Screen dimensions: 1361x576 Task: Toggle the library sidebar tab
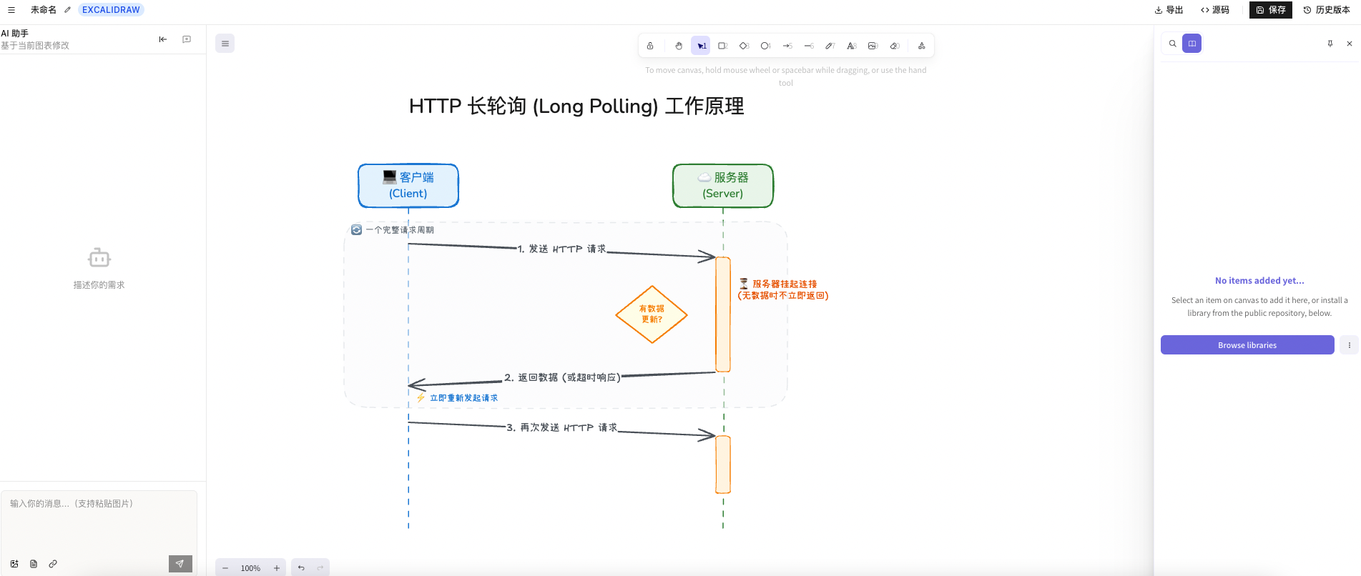pos(1192,44)
